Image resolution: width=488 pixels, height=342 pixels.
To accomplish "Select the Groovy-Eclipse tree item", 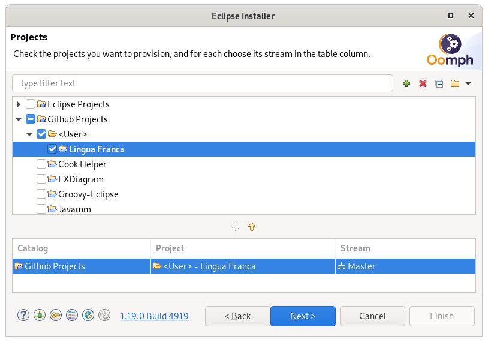I will coord(88,194).
